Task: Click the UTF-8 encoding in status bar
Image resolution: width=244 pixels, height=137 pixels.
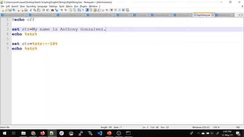Action: (216, 127)
